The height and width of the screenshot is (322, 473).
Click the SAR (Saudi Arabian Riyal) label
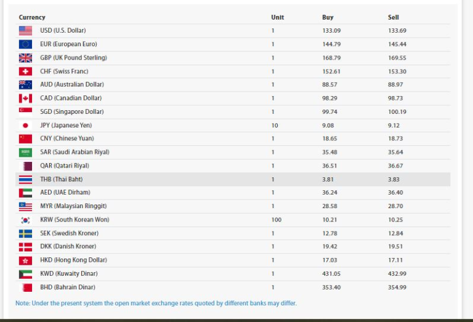pos(75,152)
